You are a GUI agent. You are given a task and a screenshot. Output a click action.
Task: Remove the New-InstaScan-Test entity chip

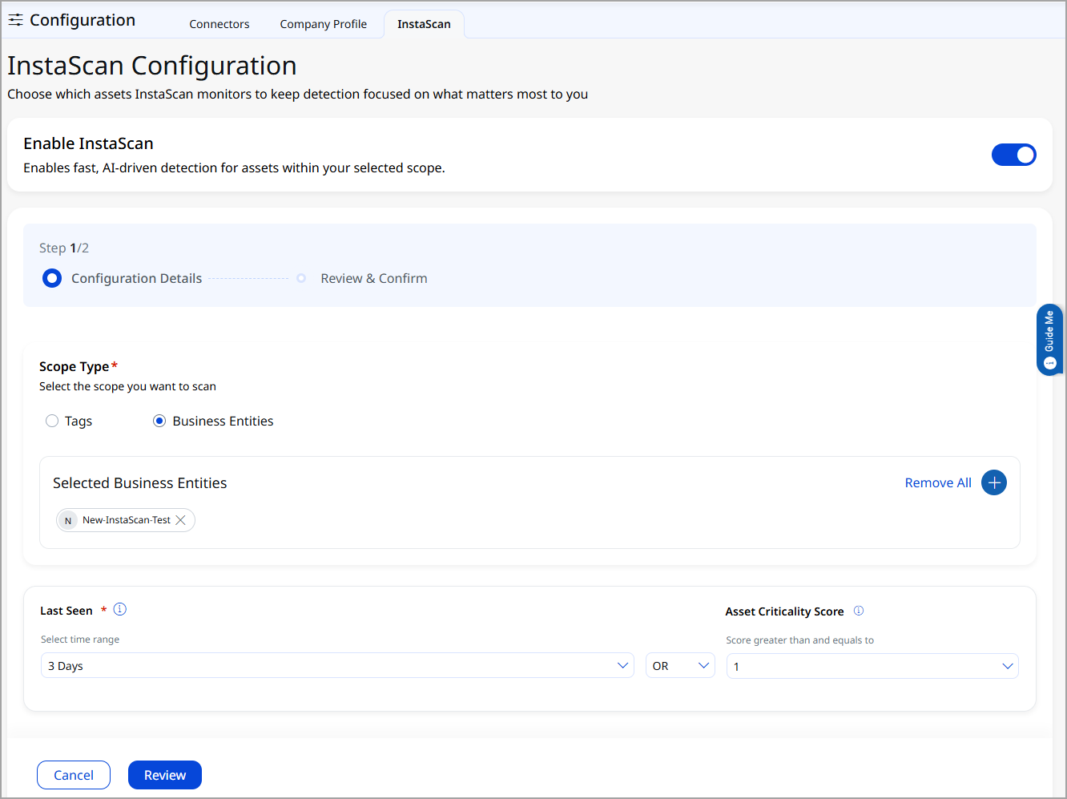tap(181, 520)
